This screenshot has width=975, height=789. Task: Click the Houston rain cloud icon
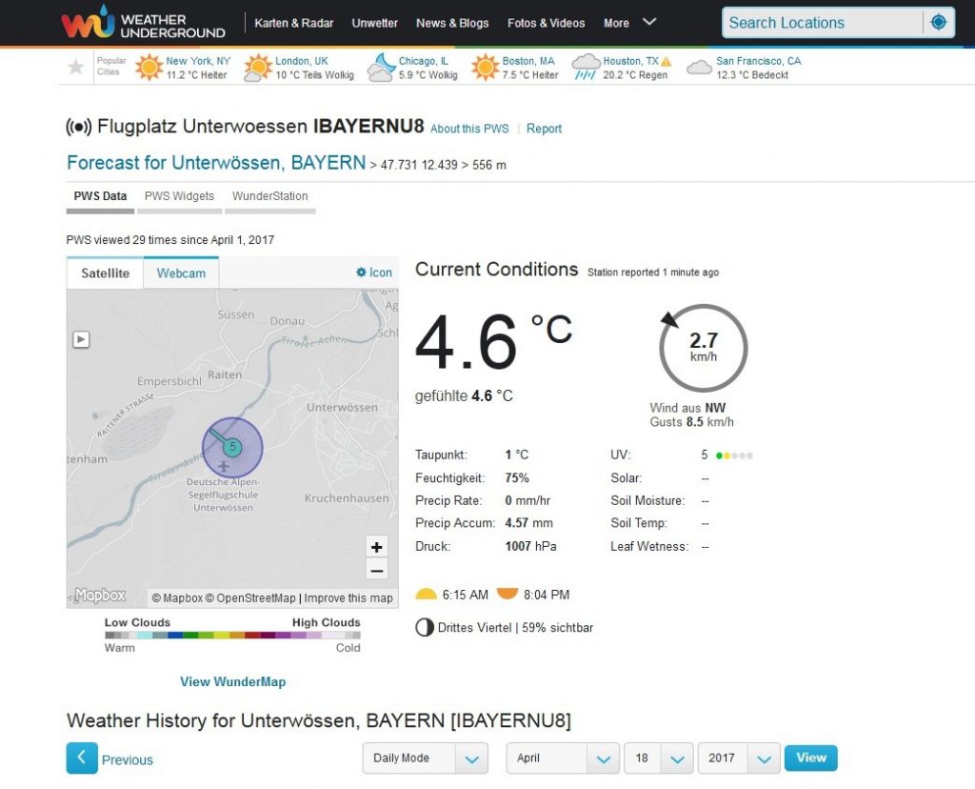click(x=586, y=68)
